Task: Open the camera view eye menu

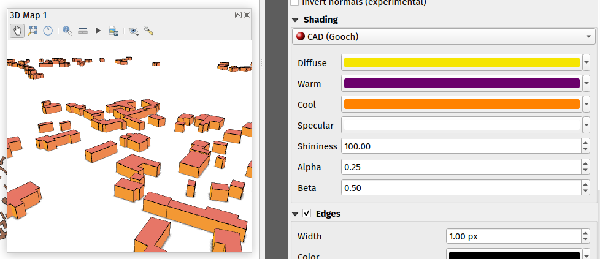Action: (133, 30)
